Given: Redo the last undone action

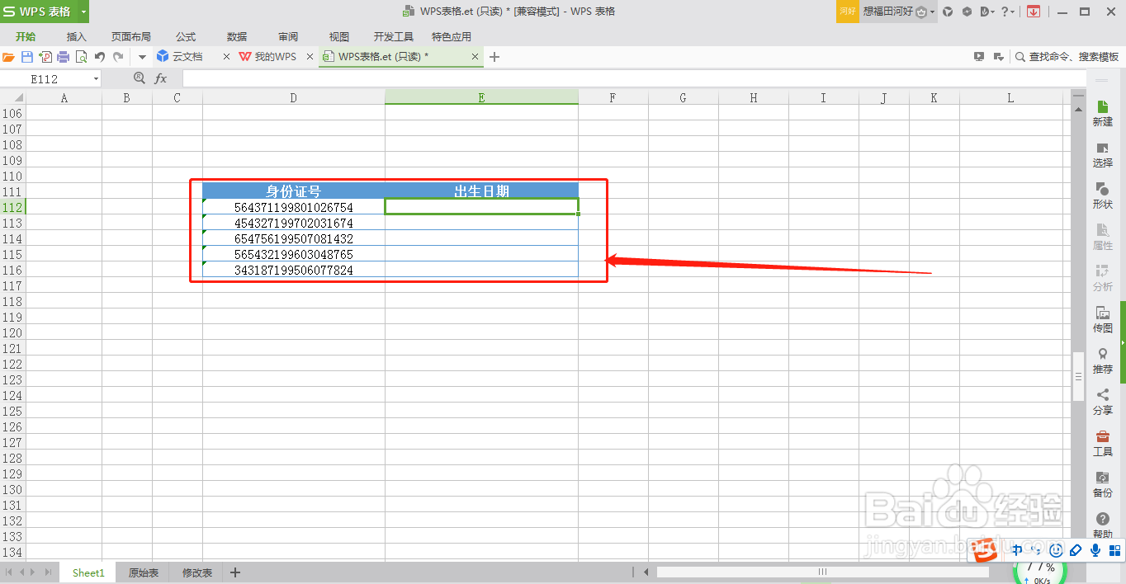Looking at the screenshot, I should tap(118, 57).
